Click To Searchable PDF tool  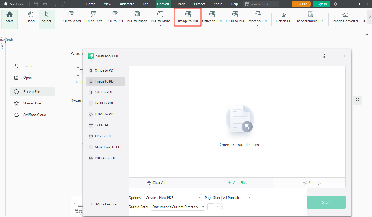click(x=310, y=17)
